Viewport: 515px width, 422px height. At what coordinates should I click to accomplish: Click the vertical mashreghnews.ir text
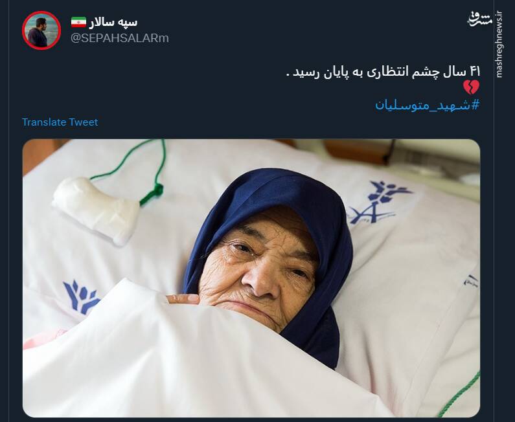click(x=499, y=44)
